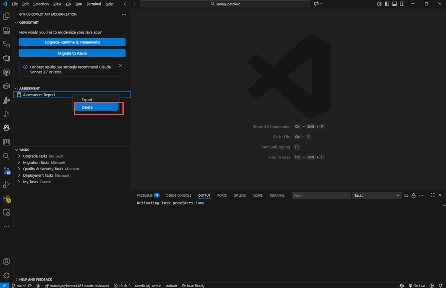Open the GitHub view in activity bar
The image size is (446, 288).
coord(6,72)
